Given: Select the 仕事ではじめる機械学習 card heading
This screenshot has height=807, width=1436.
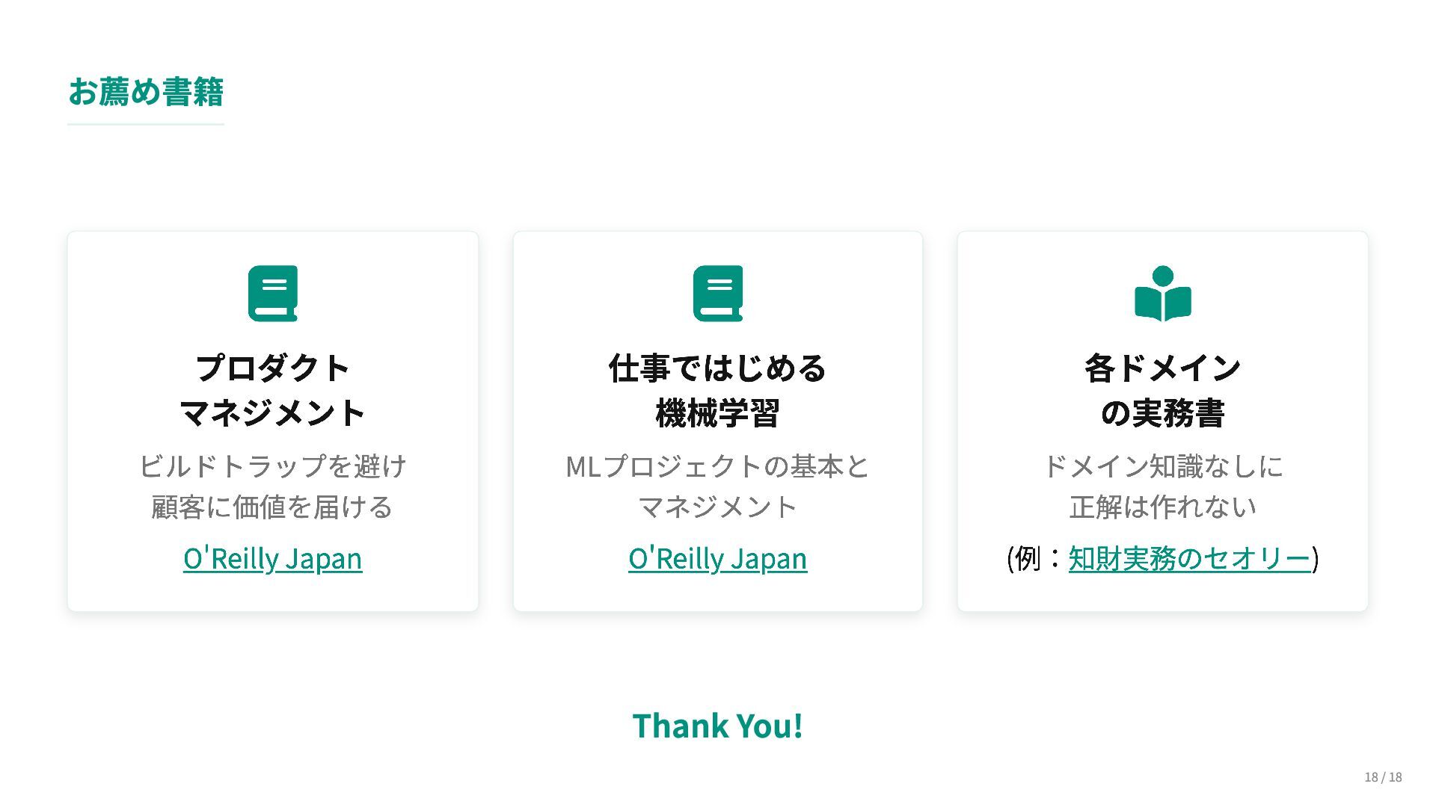Looking at the screenshot, I should 718,390.
